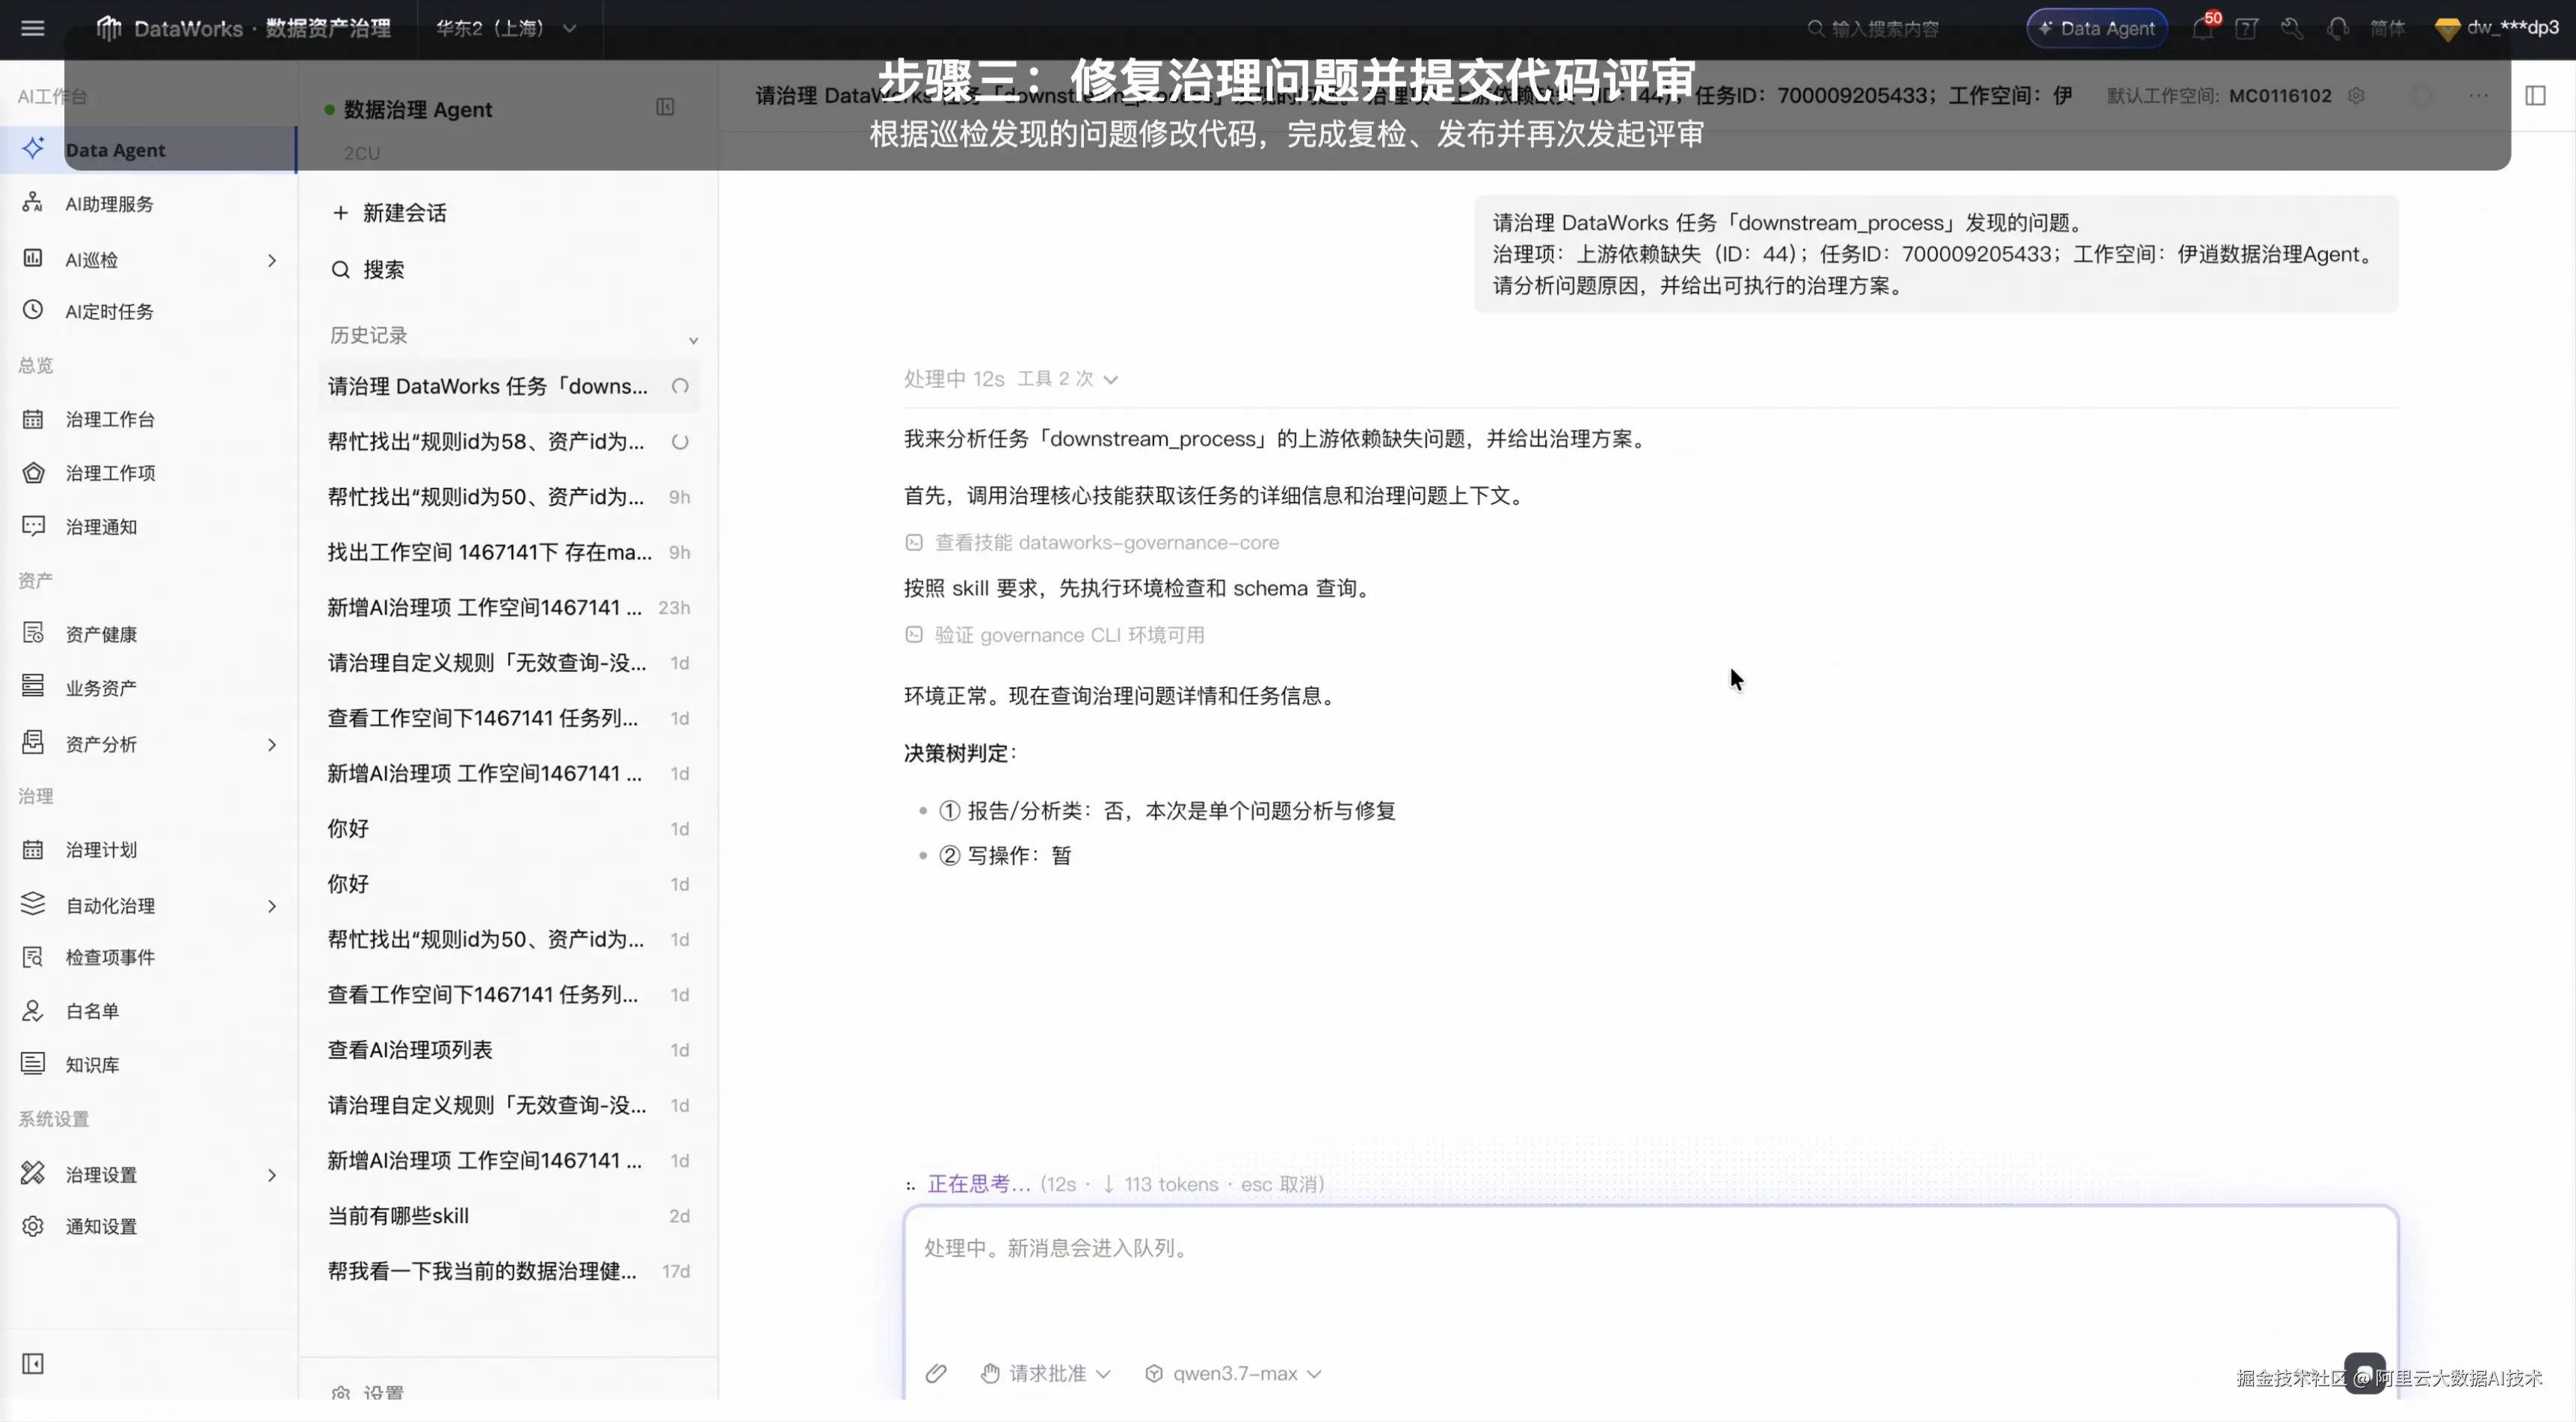Open history item 查看AI治理项列表
This screenshot has height=1422, width=2576.
click(x=509, y=1050)
